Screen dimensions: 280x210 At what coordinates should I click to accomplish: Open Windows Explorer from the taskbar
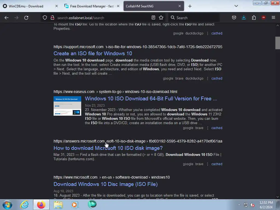point(58,205)
